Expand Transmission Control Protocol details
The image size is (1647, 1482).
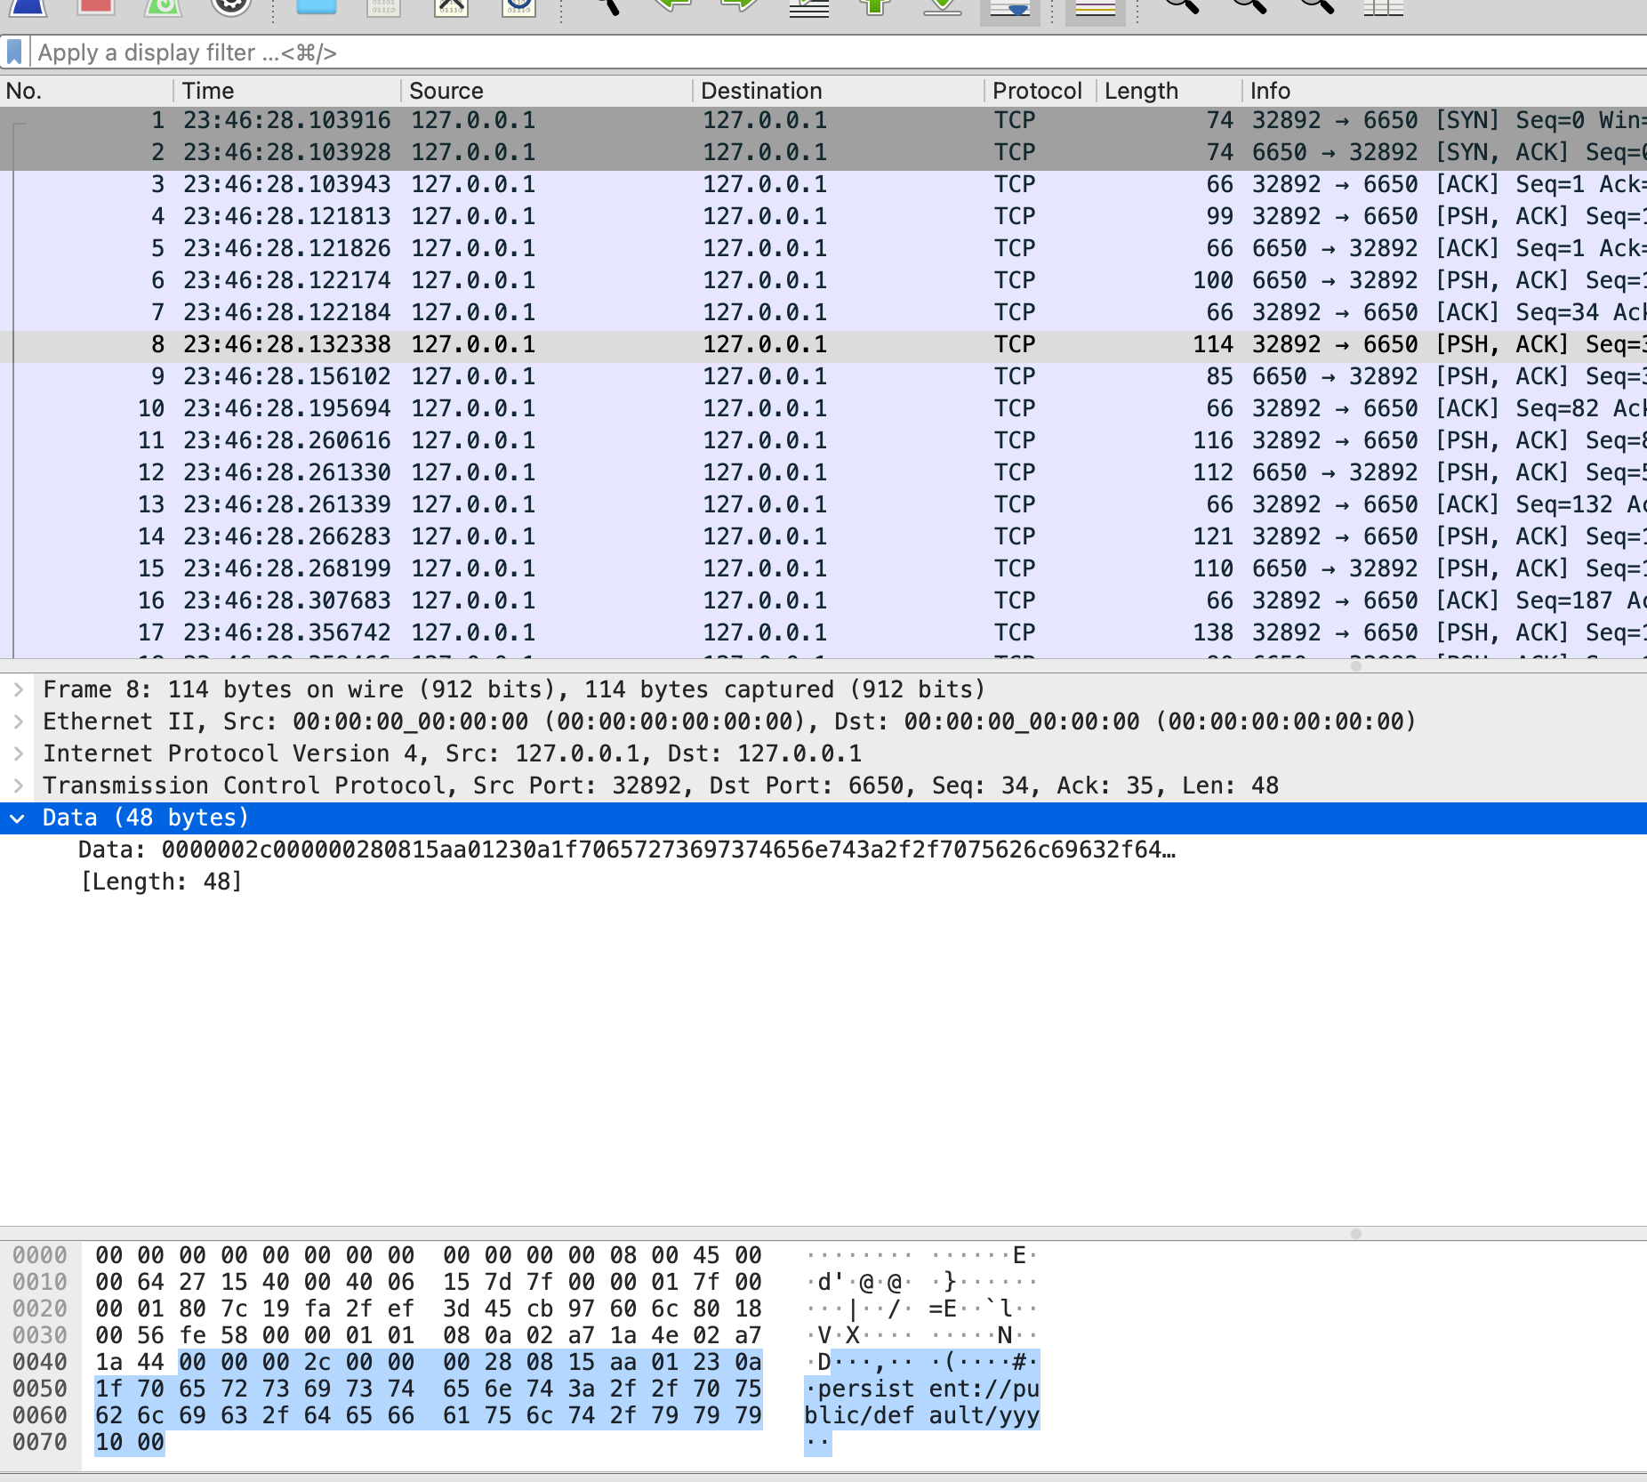[18, 785]
